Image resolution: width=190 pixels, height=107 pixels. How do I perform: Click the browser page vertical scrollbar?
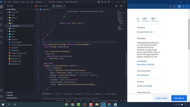tap(189, 34)
